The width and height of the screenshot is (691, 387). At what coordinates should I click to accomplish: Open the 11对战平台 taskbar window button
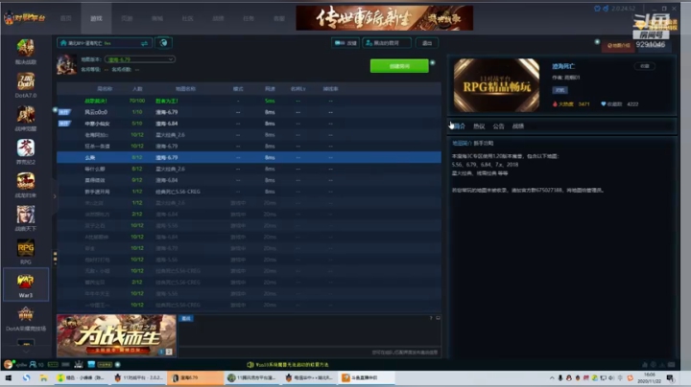pos(139,377)
